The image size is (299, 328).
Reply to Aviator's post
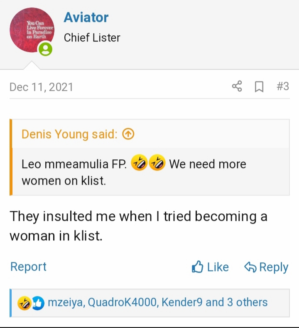coord(266,267)
